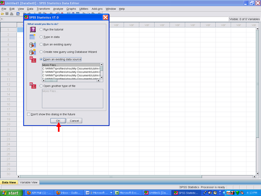
Task: Click the Run an existing query icon
Action: (x=33, y=45)
